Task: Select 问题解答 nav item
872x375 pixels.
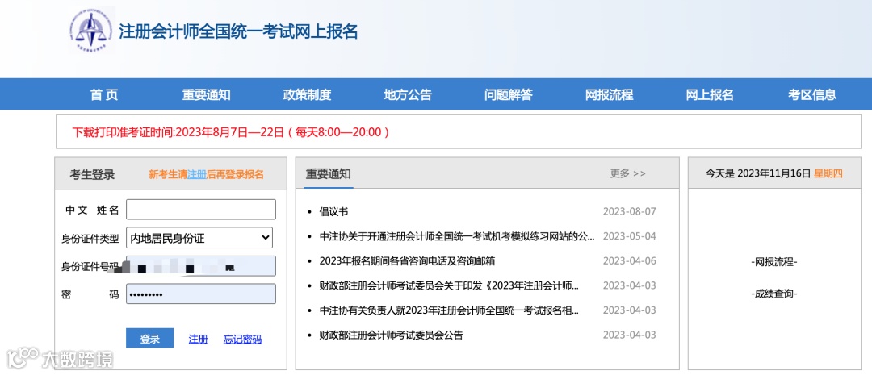Action: [x=509, y=95]
